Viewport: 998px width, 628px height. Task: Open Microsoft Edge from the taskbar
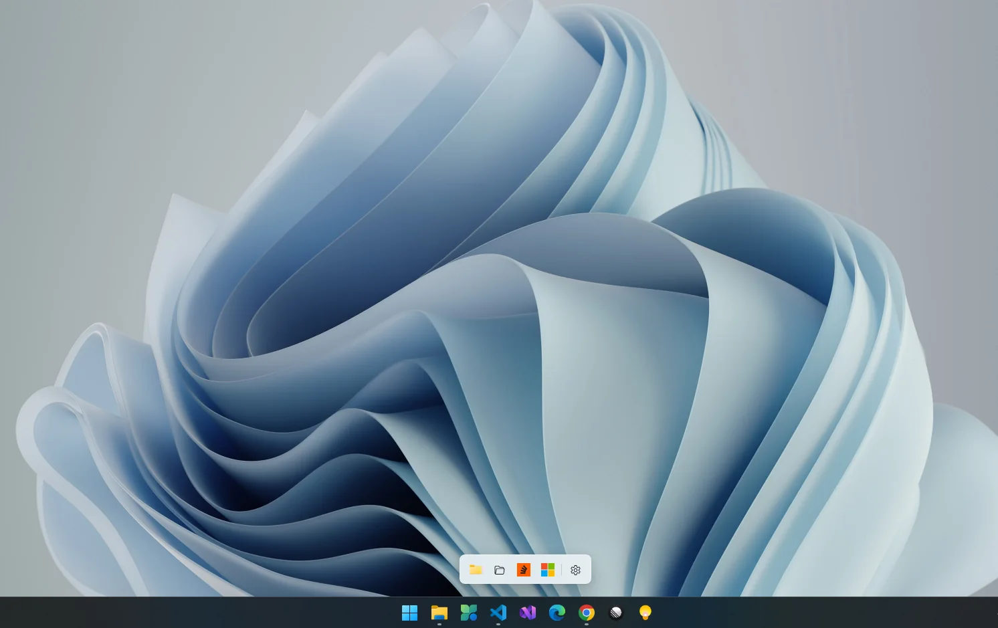click(557, 613)
